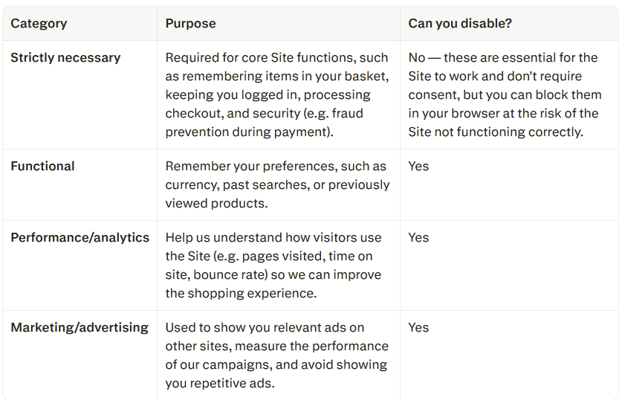The height and width of the screenshot is (400, 619).
Task: Click the Category column header
Action: click(x=39, y=24)
